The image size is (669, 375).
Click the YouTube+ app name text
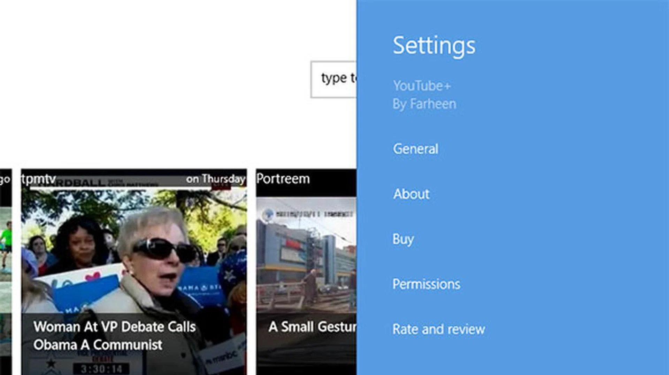click(422, 86)
